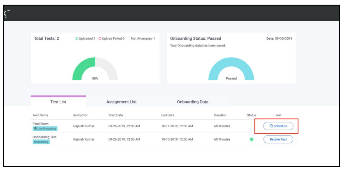Click the Test column header

click(278, 115)
